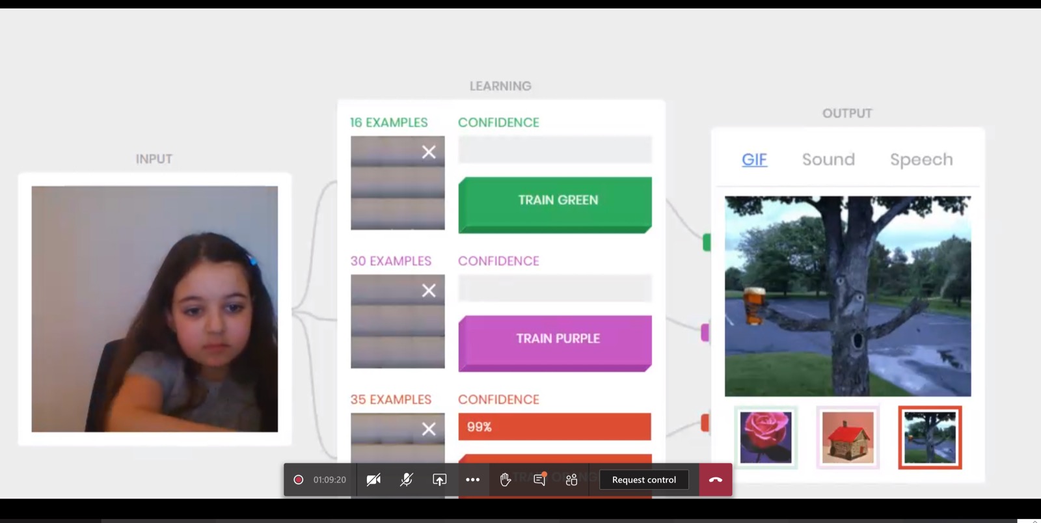The height and width of the screenshot is (523, 1041).
Task: Click the TRAIN PURPLE button
Action: 555,343
